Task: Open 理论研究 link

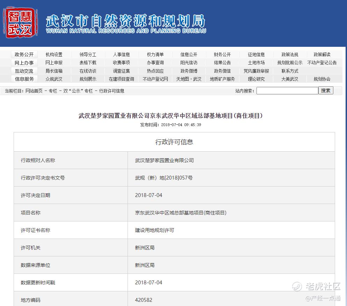Action: click(256, 79)
